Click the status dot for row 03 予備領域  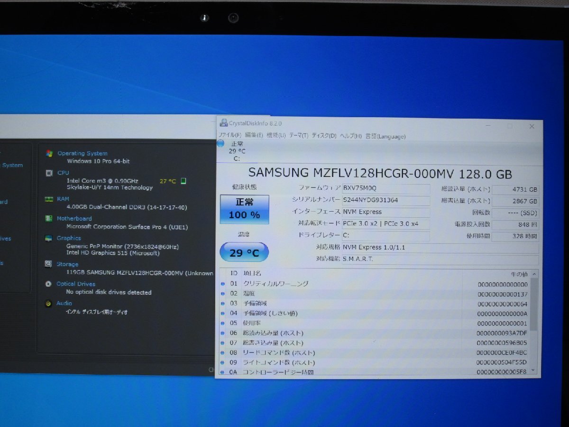222,303
